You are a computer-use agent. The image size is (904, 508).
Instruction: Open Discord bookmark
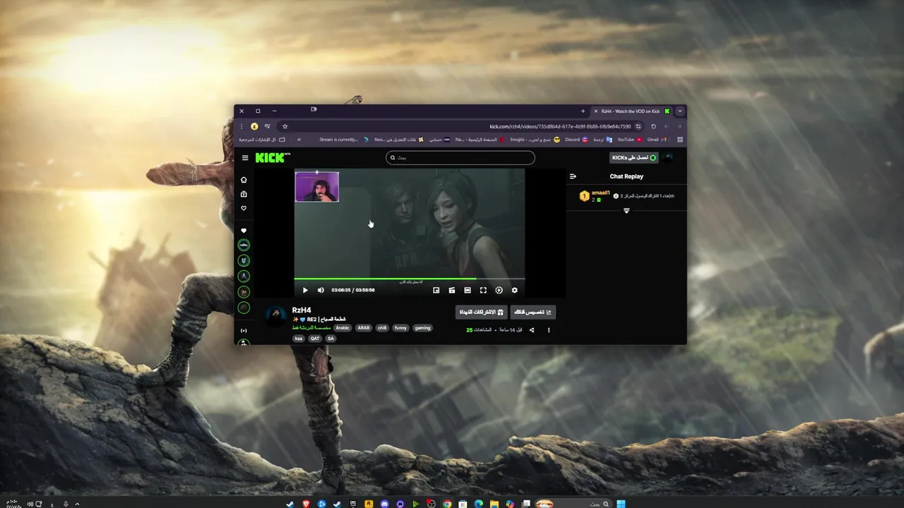576,140
